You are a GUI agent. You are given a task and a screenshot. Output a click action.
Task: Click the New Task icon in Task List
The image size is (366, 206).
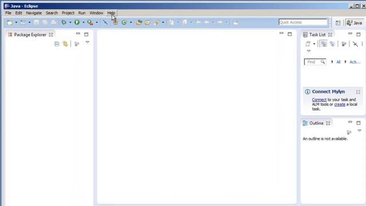point(308,43)
